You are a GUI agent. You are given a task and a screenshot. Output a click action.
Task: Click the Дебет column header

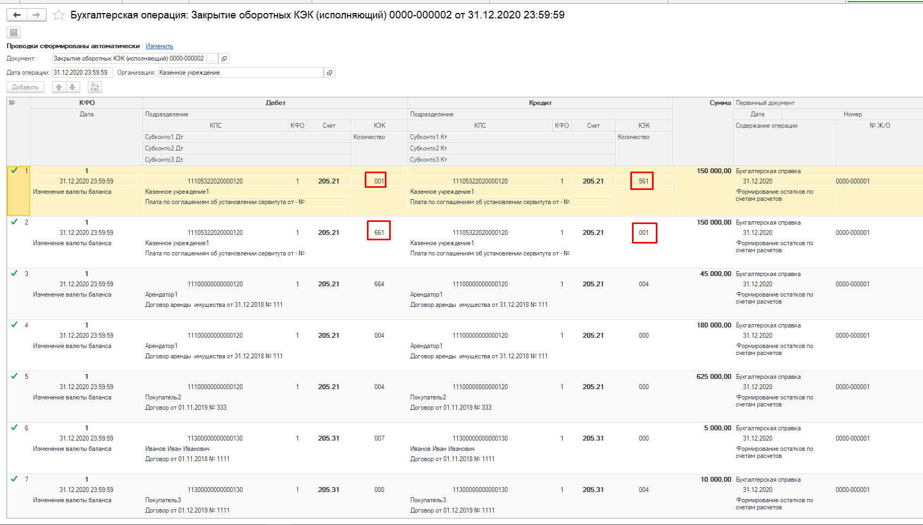tap(275, 103)
